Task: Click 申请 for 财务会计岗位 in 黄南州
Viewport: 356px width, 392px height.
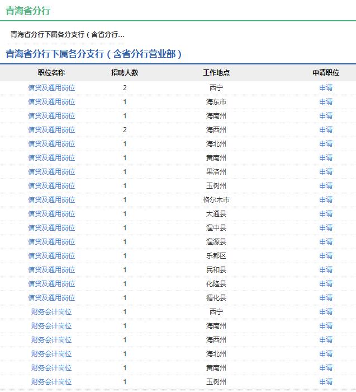Action: pos(326,368)
